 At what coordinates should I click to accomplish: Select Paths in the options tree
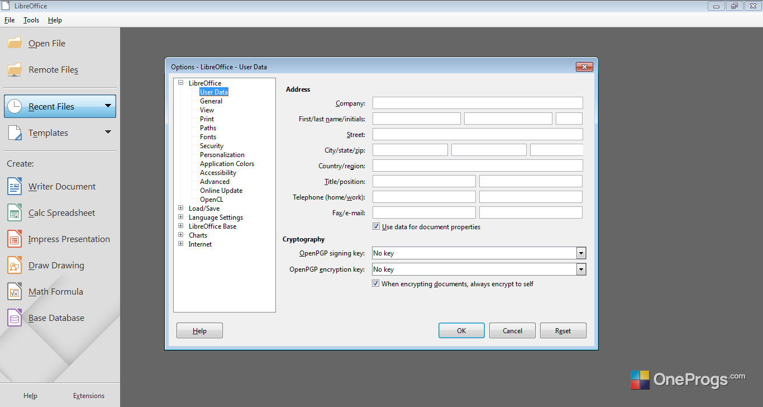[208, 127]
